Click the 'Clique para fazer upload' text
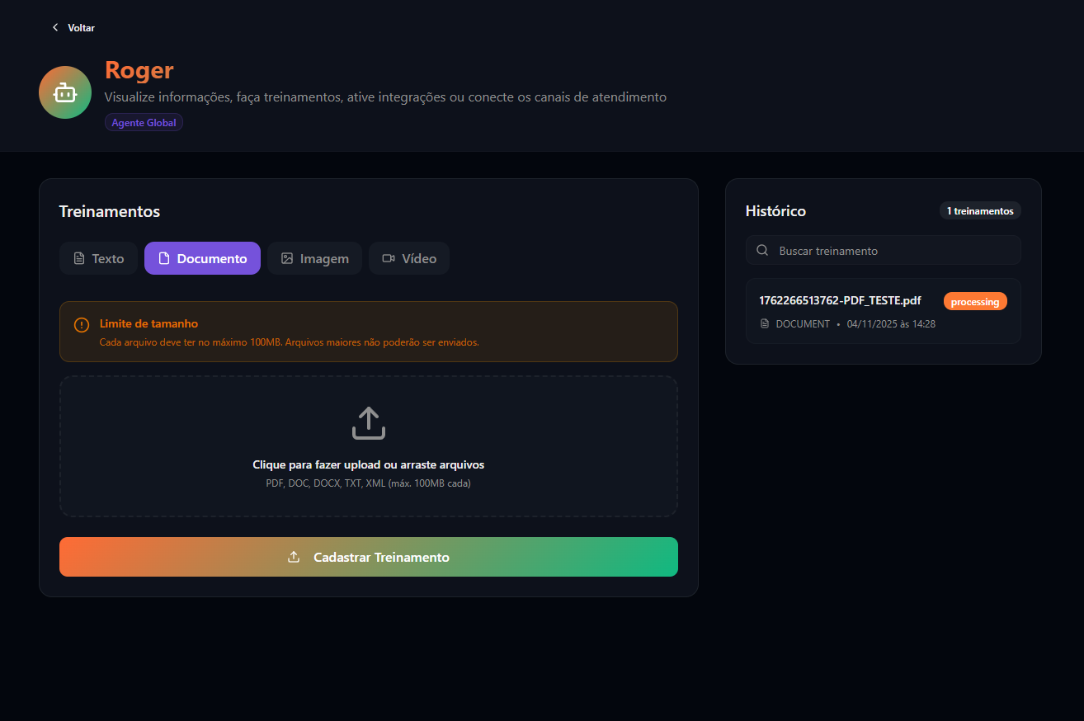This screenshot has height=721, width=1084. point(368,464)
